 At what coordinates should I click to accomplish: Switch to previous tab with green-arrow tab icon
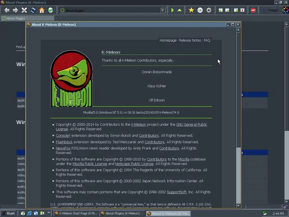click(220, 10)
